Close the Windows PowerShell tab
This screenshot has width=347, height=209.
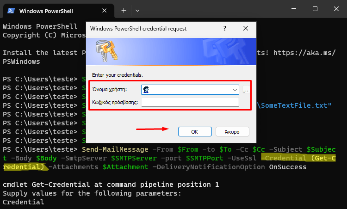[x=105, y=11]
